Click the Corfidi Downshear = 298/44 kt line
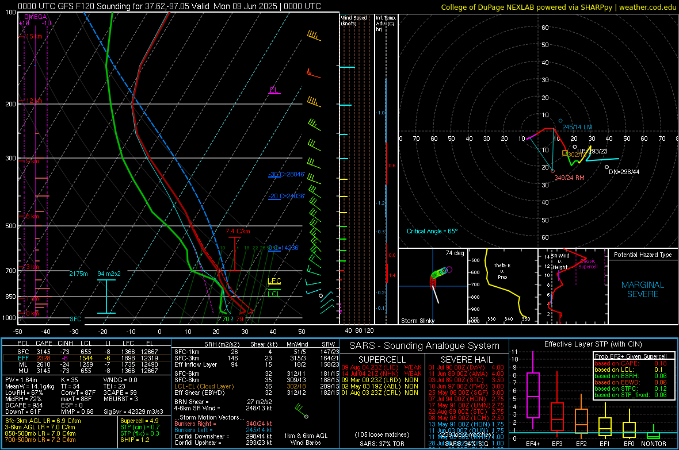 tap(223, 436)
